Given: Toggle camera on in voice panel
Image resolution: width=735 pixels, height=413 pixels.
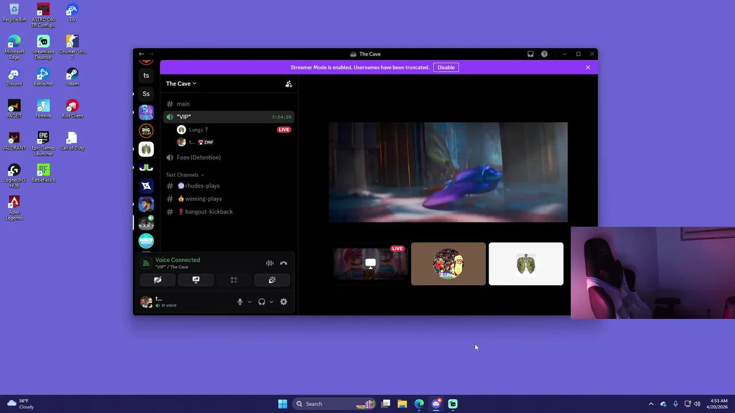Looking at the screenshot, I should 158,280.
